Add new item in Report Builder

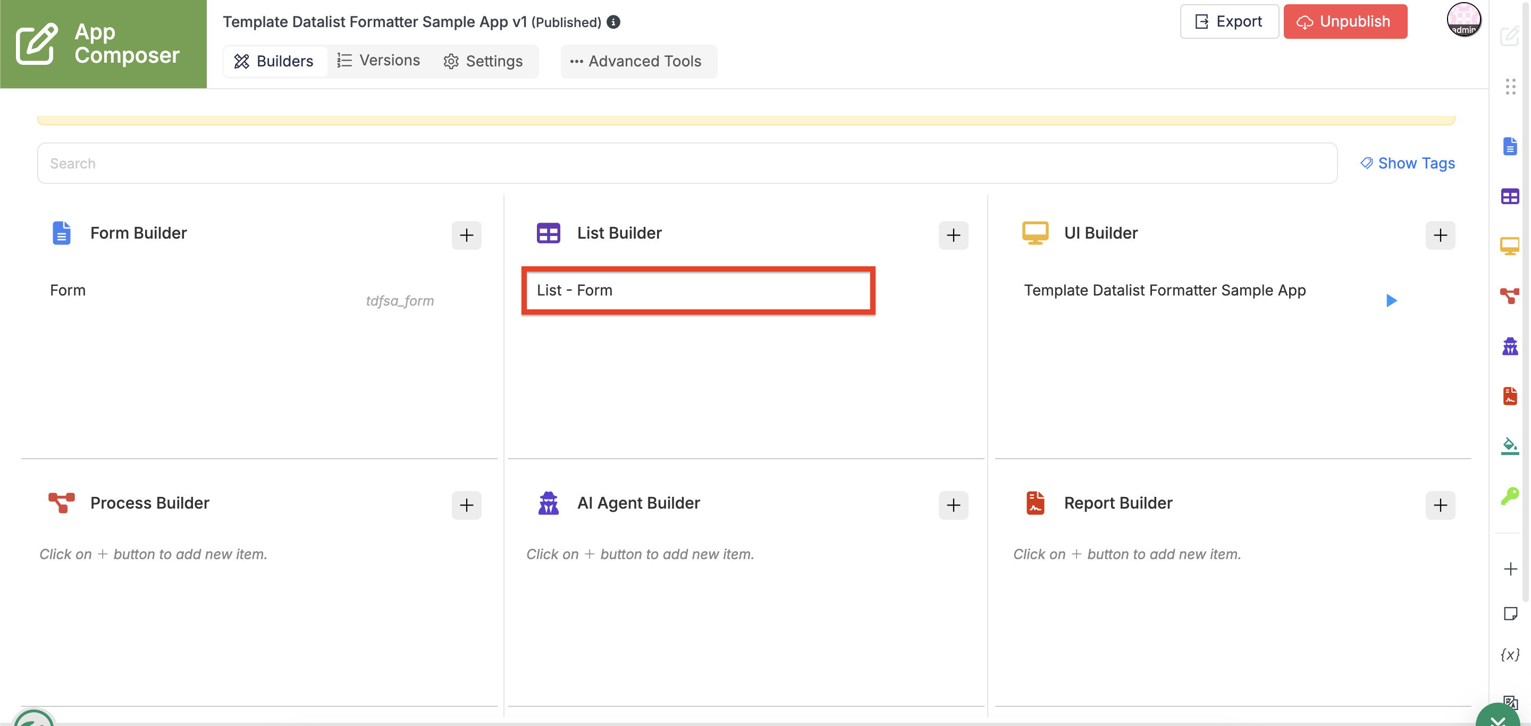point(1440,505)
